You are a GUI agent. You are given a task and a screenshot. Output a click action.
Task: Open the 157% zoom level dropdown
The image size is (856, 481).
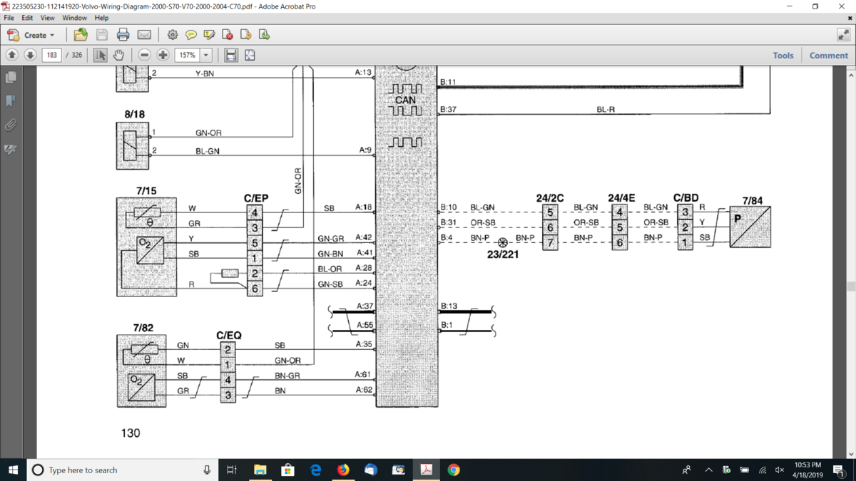(206, 55)
